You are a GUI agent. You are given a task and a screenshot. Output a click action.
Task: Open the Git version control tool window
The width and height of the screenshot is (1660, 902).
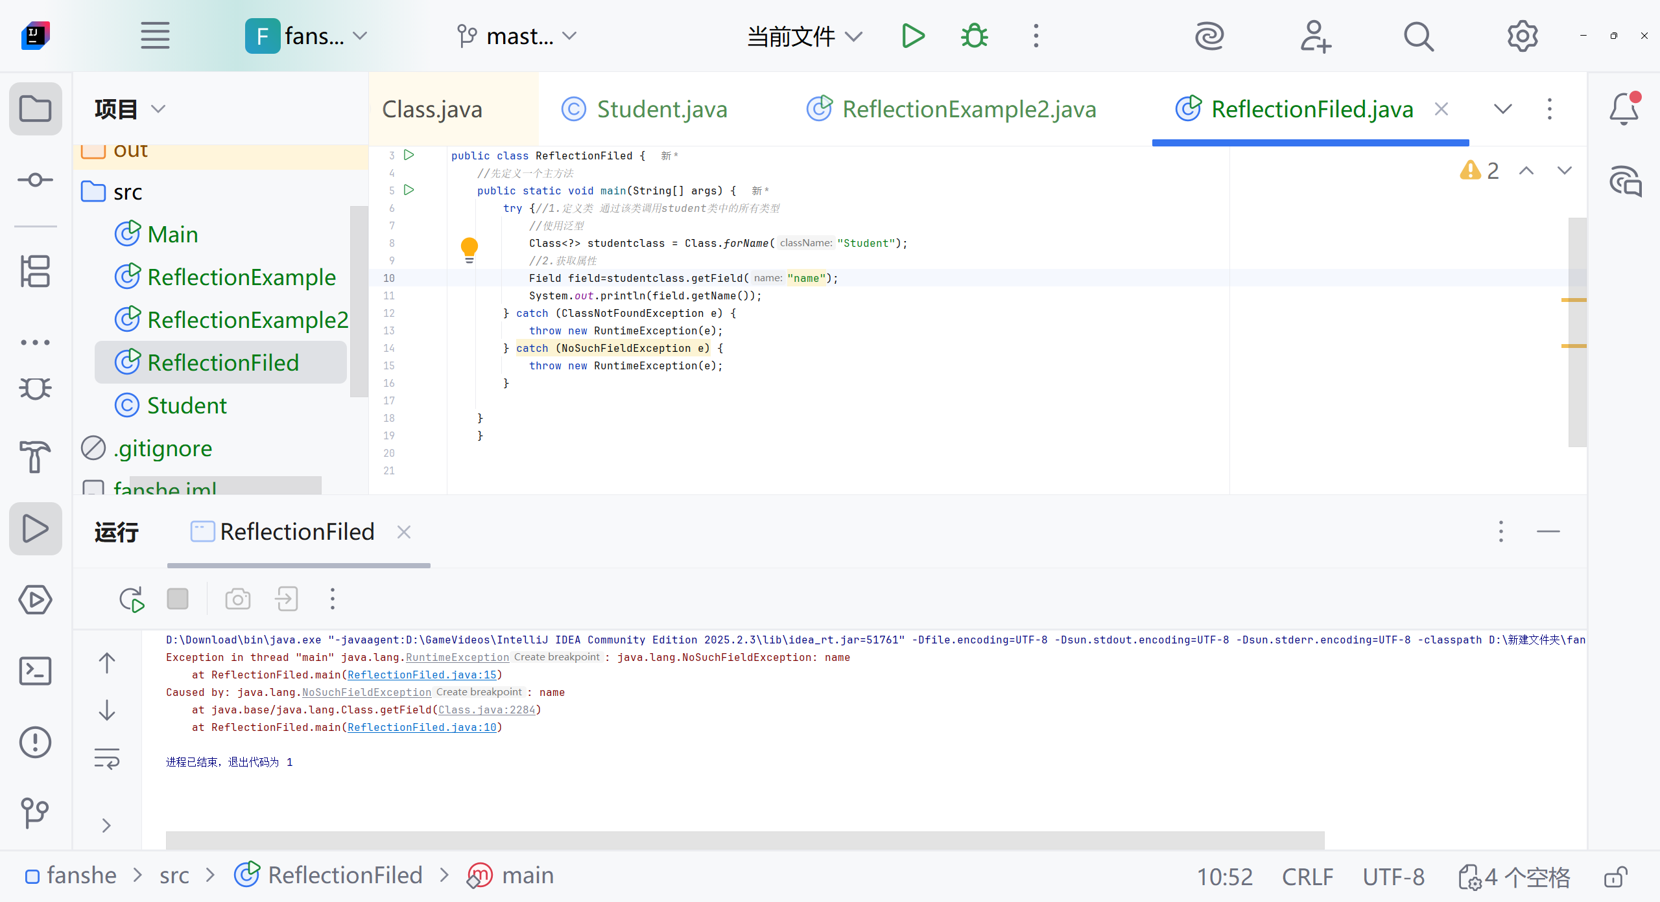tap(35, 813)
